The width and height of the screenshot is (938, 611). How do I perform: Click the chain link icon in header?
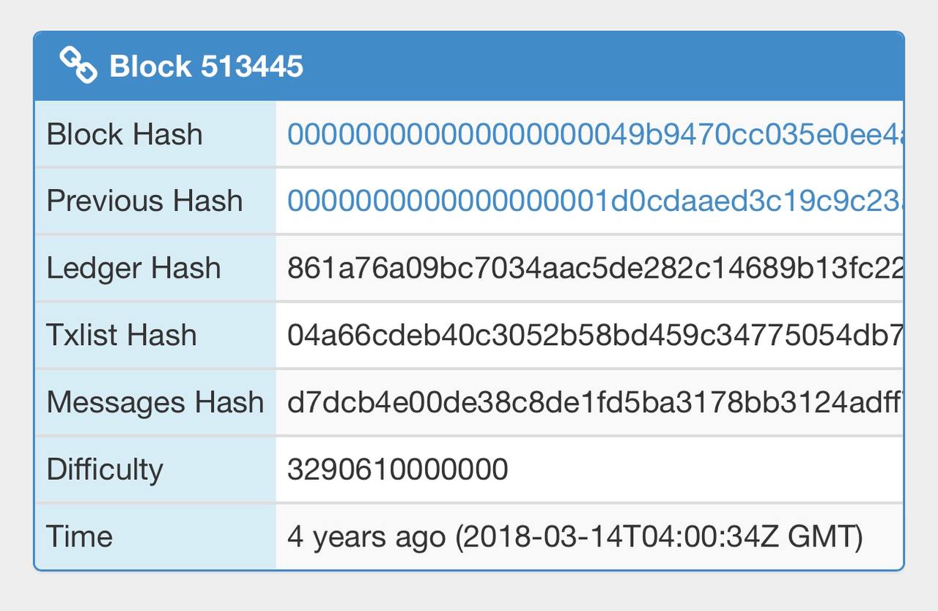coord(78,66)
